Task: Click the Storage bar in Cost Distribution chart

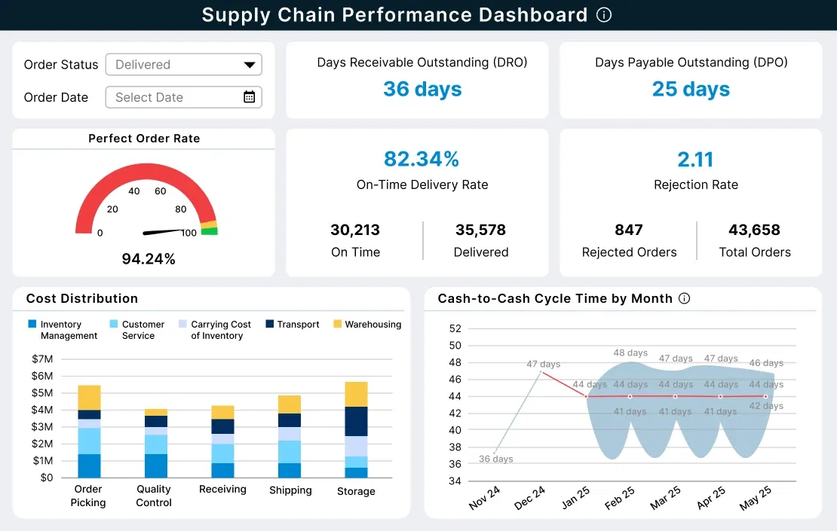Action: pyautogui.click(x=355, y=429)
